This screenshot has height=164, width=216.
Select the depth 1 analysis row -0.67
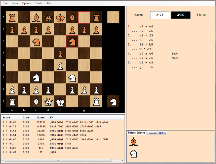click(x=63, y=152)
